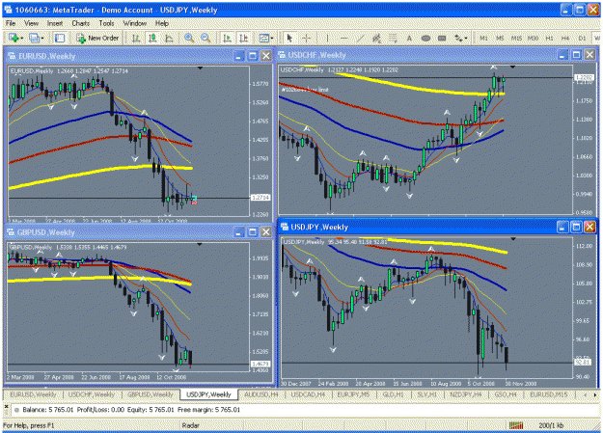
Task: Open the Tools menu
Action: click(x=106, y=23)
